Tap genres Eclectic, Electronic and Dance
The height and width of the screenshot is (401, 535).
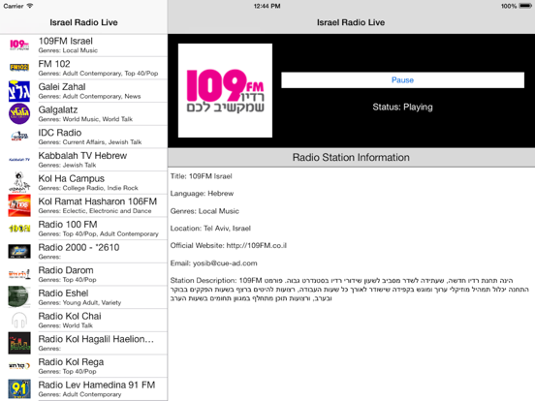point(95,211)
